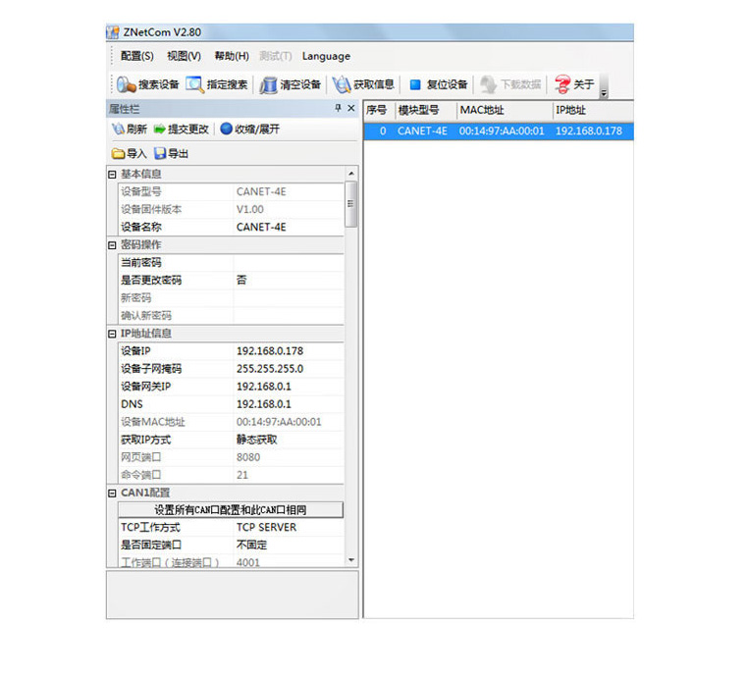
Task: Collapse the IP地址信息 section
Action: point(112,334)
